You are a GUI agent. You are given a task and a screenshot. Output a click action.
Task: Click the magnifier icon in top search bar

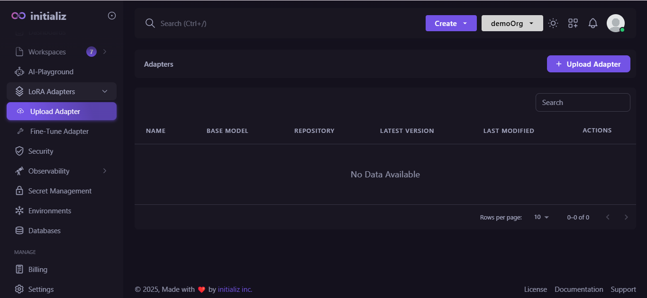point(150,23)
